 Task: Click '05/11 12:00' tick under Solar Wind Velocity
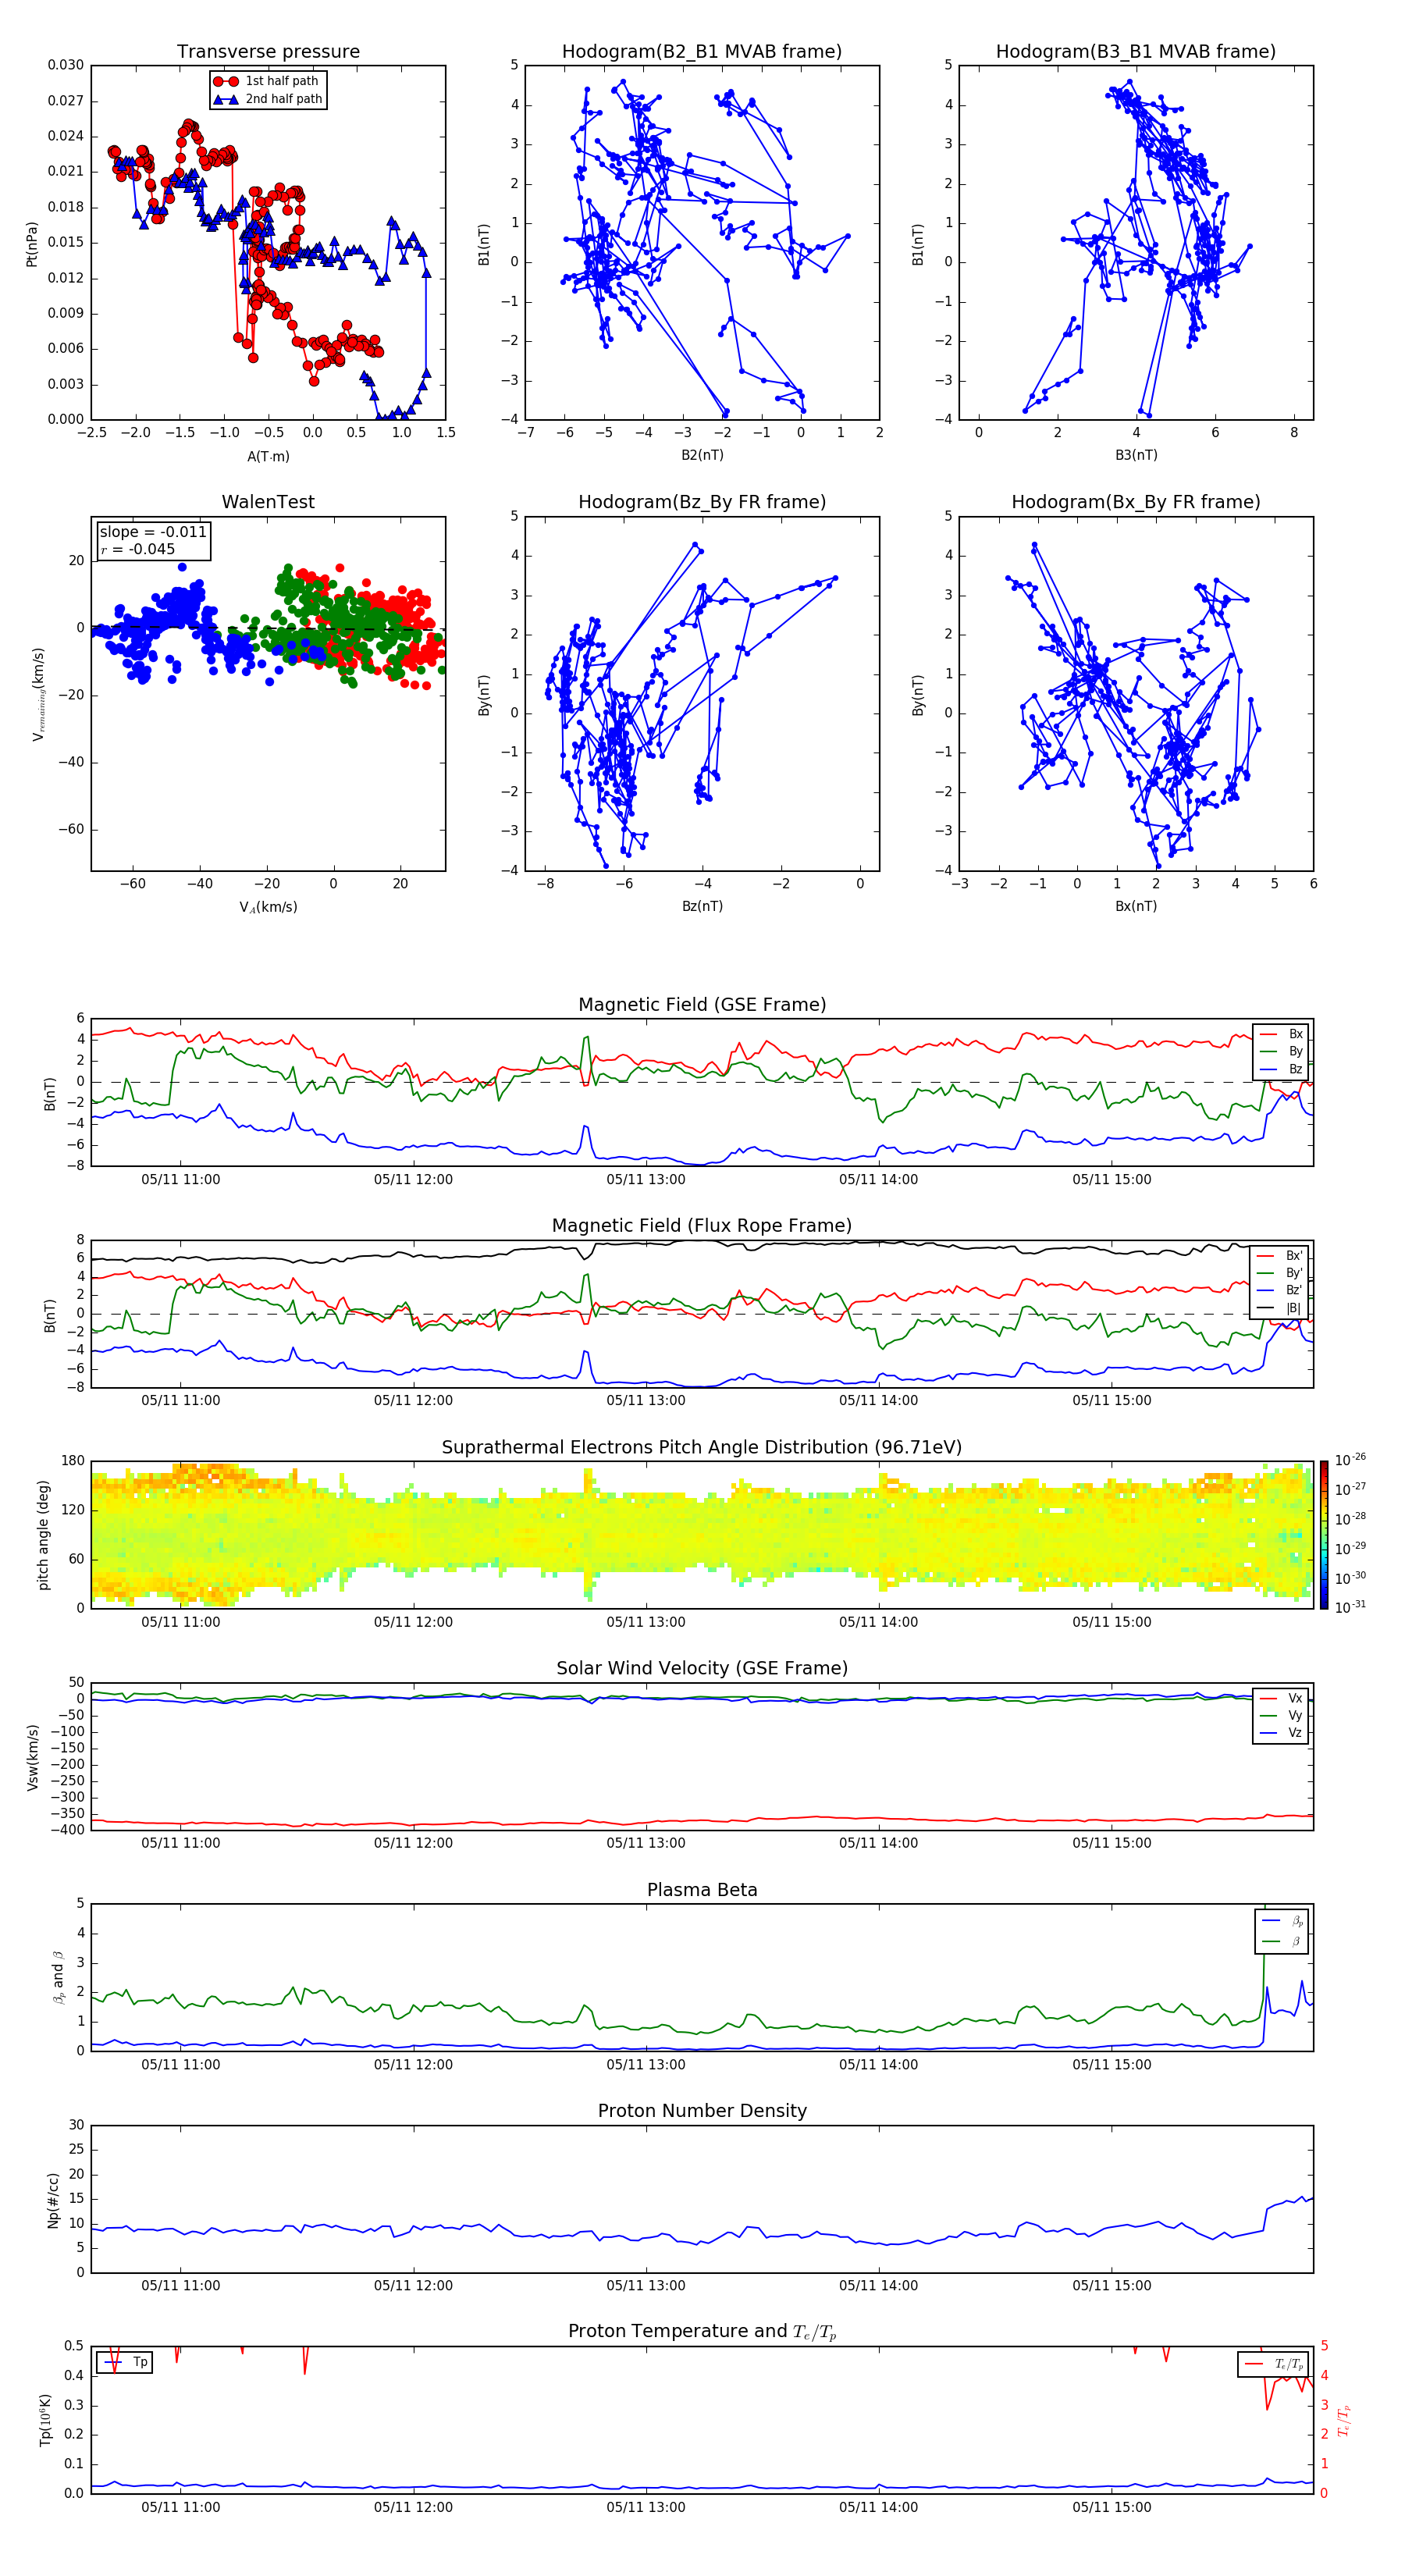click(413, 1843)
